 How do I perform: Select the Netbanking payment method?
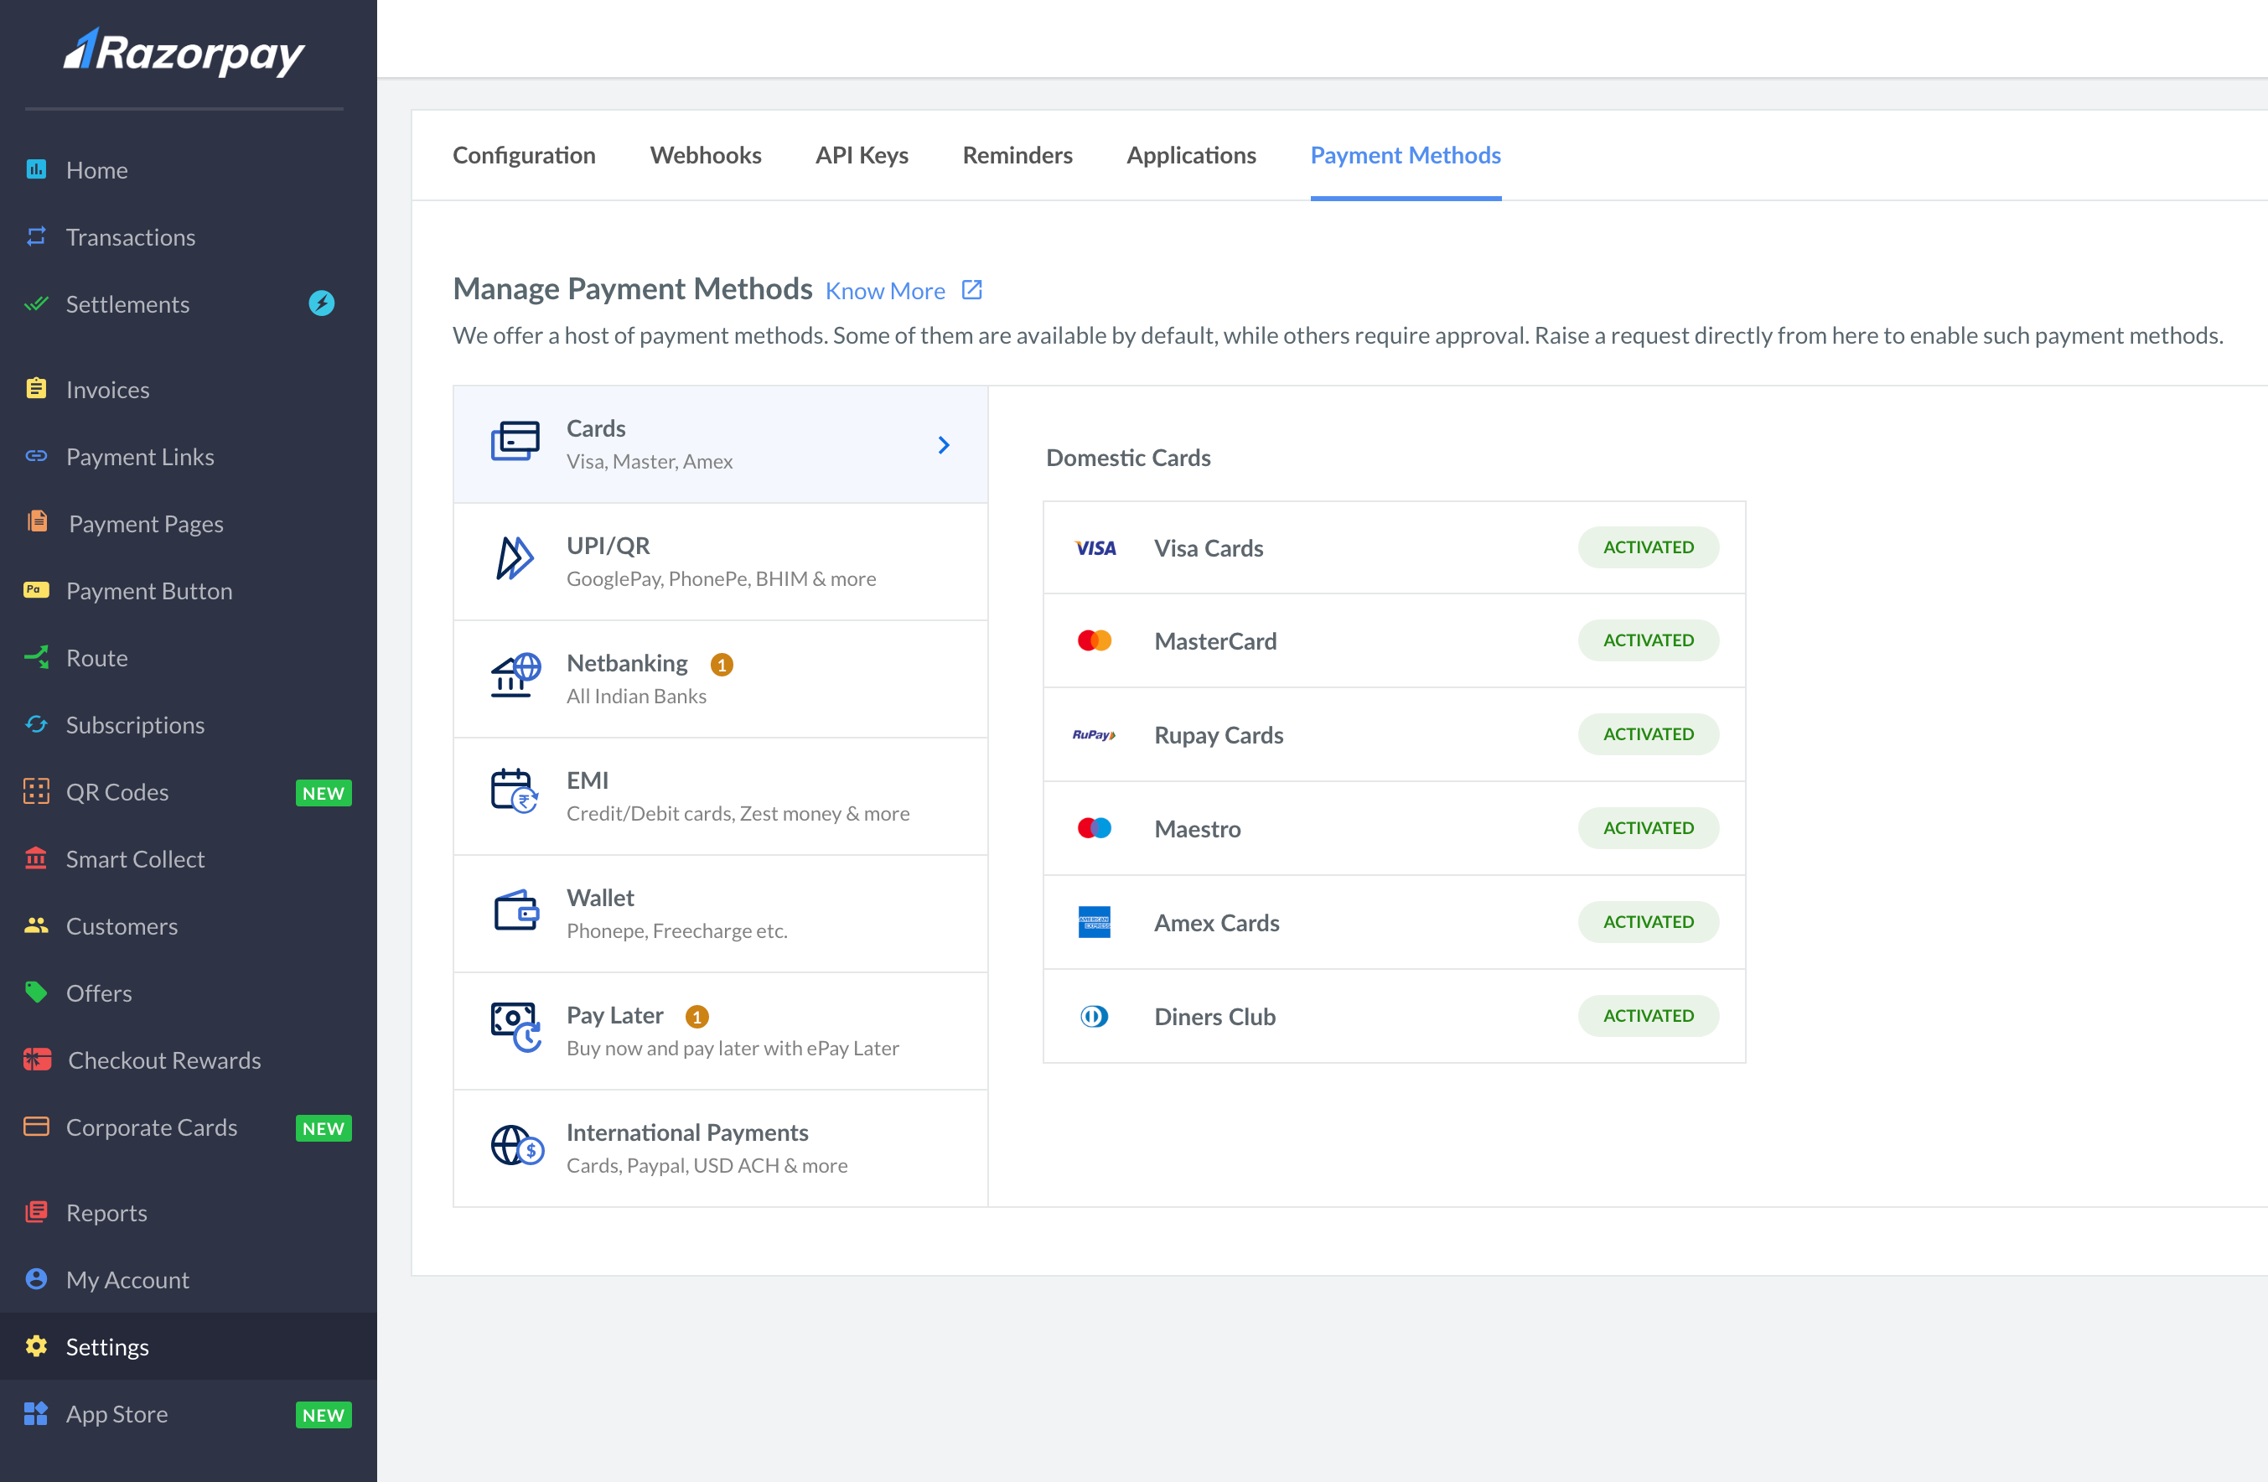(x=721, y=679)
